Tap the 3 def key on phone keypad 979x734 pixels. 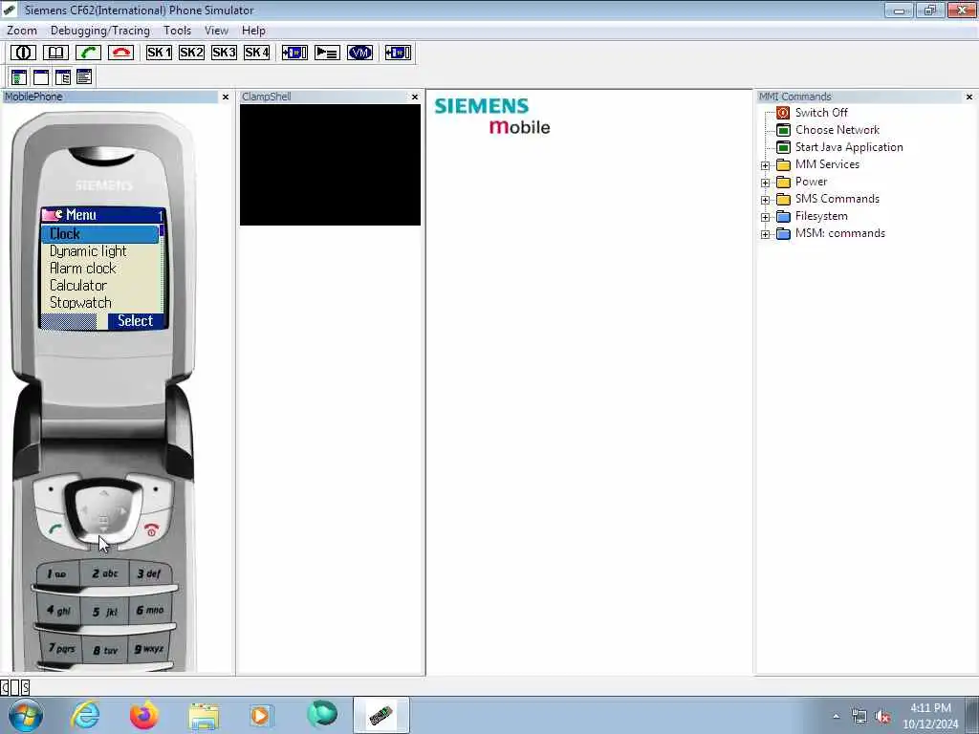pos(150,573)
